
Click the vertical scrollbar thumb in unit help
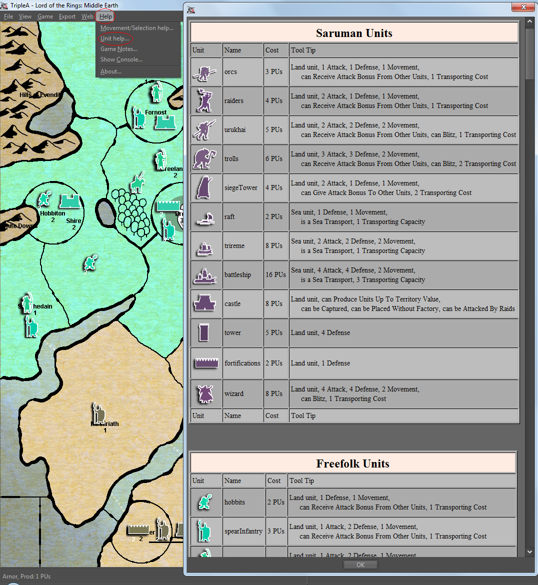529,53
